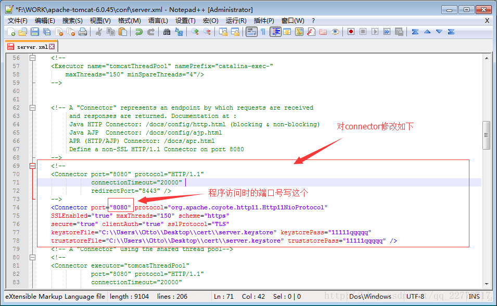Toggle monitoring eye icon
The width and height of the screenshot is (497, 306).
click(335, 32)
